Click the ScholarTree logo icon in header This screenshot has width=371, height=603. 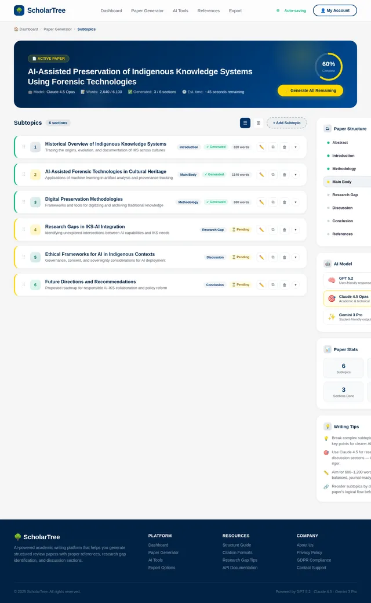[x=19, y=10]
